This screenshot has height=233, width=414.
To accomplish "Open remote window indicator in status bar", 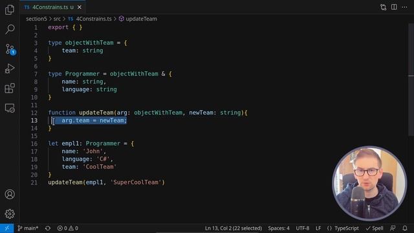I will [7, 228].
